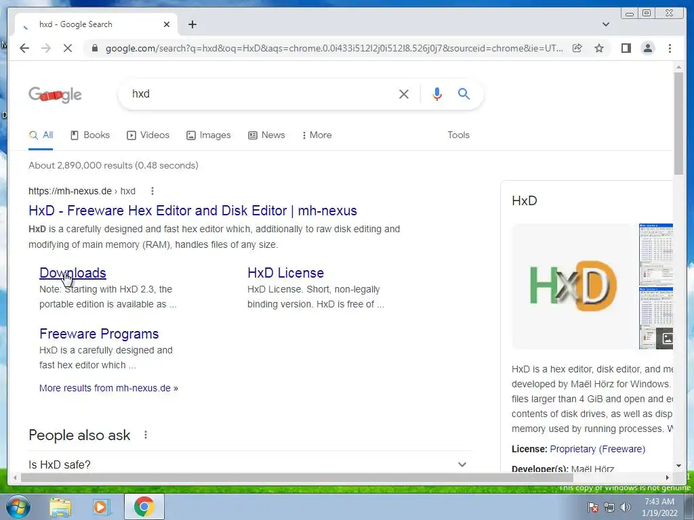This screenshot has height=520, width=694.
Task: Expand the More search options
Action: click(x=317, y=135)
